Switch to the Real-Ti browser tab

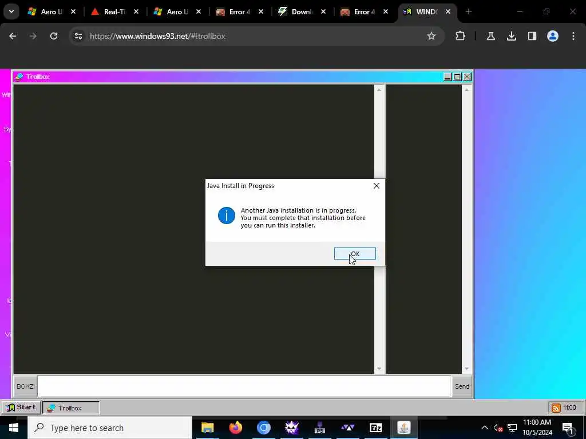[x=114, y=12]
